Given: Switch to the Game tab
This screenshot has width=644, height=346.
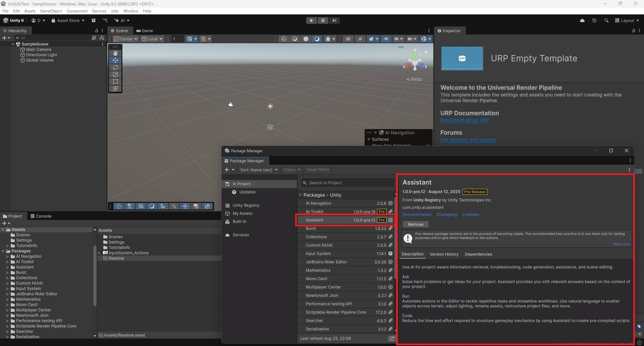Looking at the screenshot, I should (144, 31).
